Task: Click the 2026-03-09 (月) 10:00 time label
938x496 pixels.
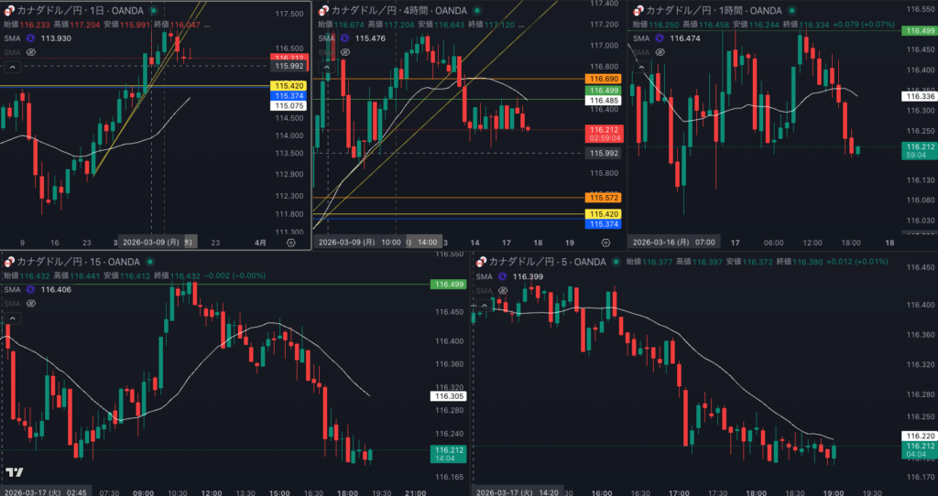Action: 359,243
